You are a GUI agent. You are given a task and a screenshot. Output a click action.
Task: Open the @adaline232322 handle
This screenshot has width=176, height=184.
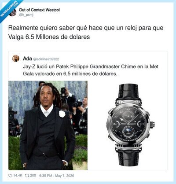(46, 59)
